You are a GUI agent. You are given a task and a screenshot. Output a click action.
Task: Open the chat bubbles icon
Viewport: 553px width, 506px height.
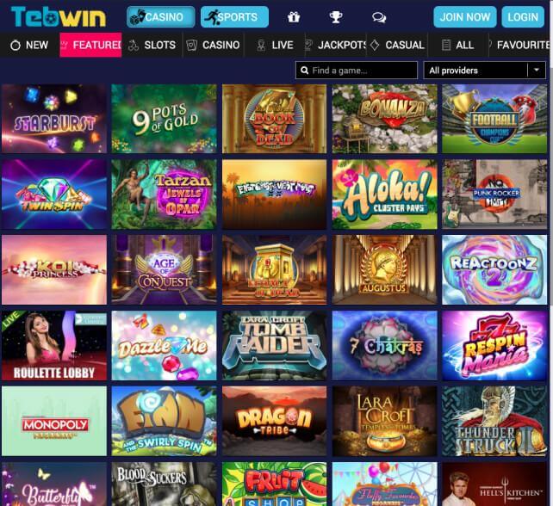379,17
